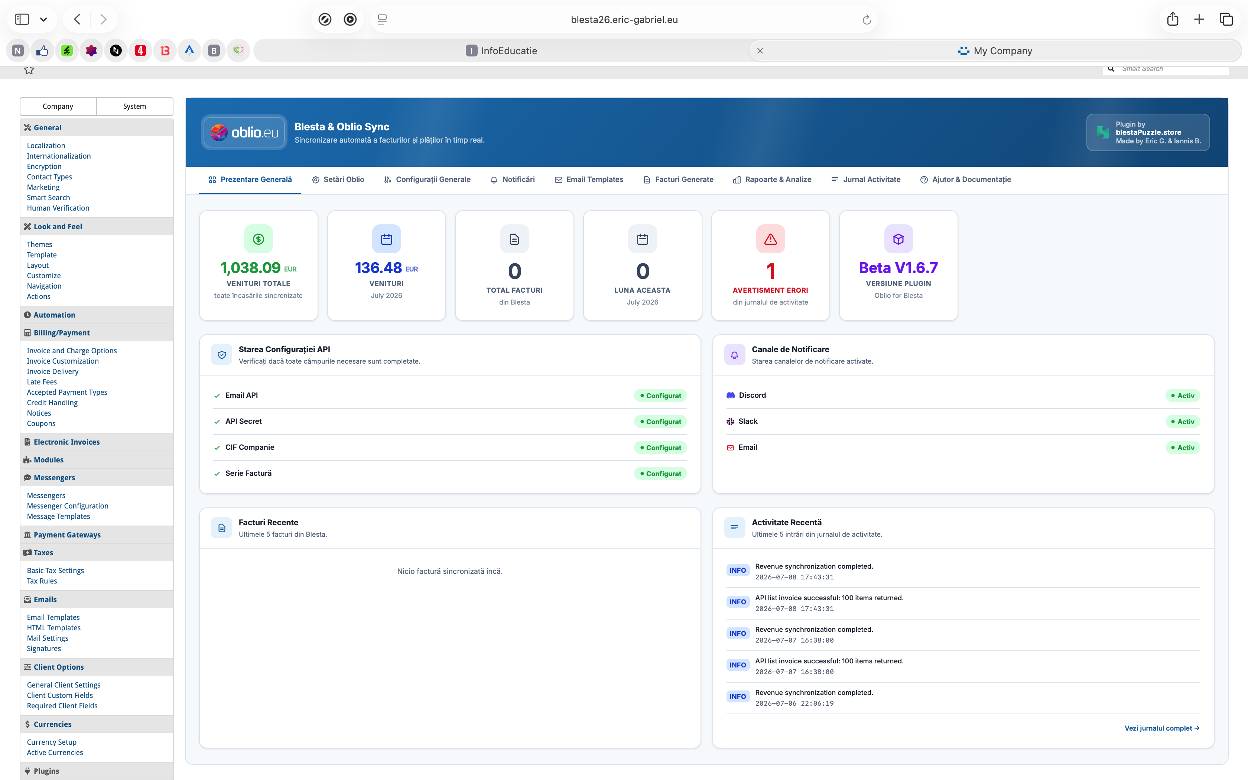Open the blestaPuzzle.store plugin credit
This screenshot has height=780, width=1248.
coord(1148,132)
